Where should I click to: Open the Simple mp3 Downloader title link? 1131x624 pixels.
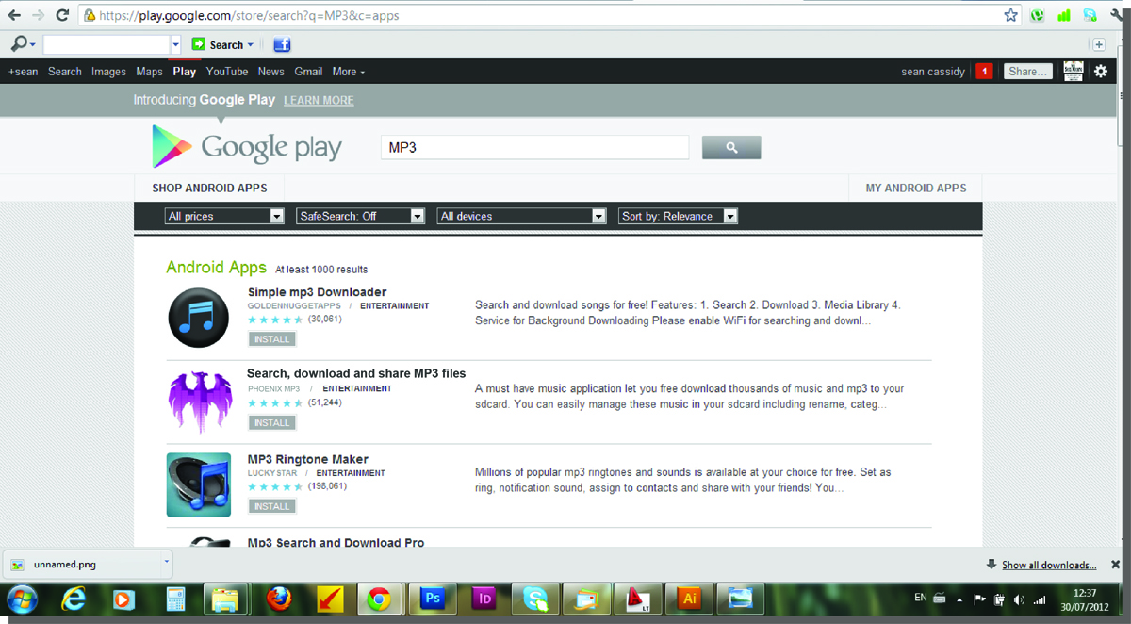point(317,292)
